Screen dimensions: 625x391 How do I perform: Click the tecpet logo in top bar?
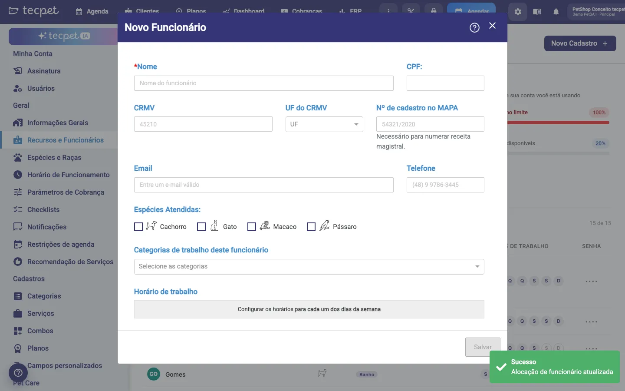coord(34,11)
